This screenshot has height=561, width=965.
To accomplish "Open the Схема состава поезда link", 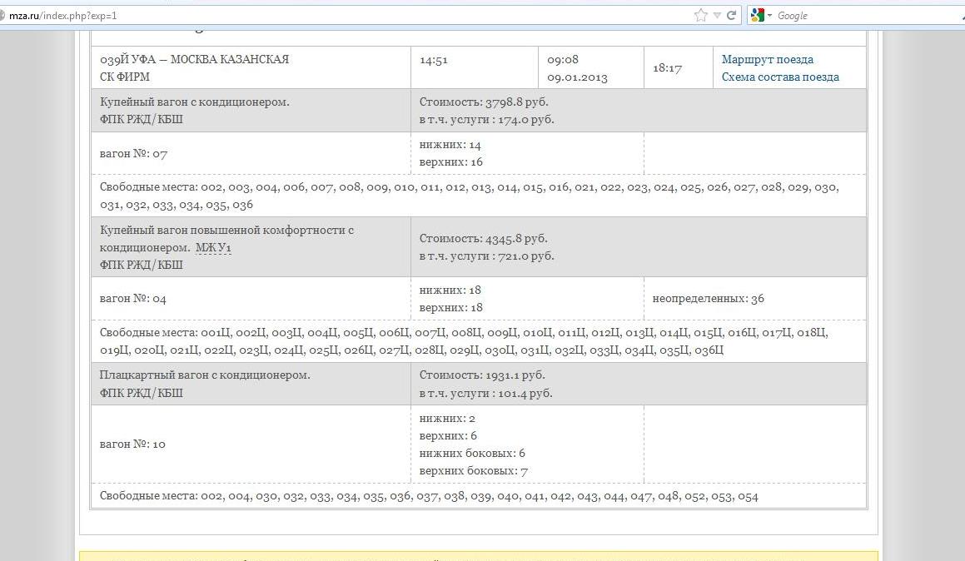I will pos(780,77).
